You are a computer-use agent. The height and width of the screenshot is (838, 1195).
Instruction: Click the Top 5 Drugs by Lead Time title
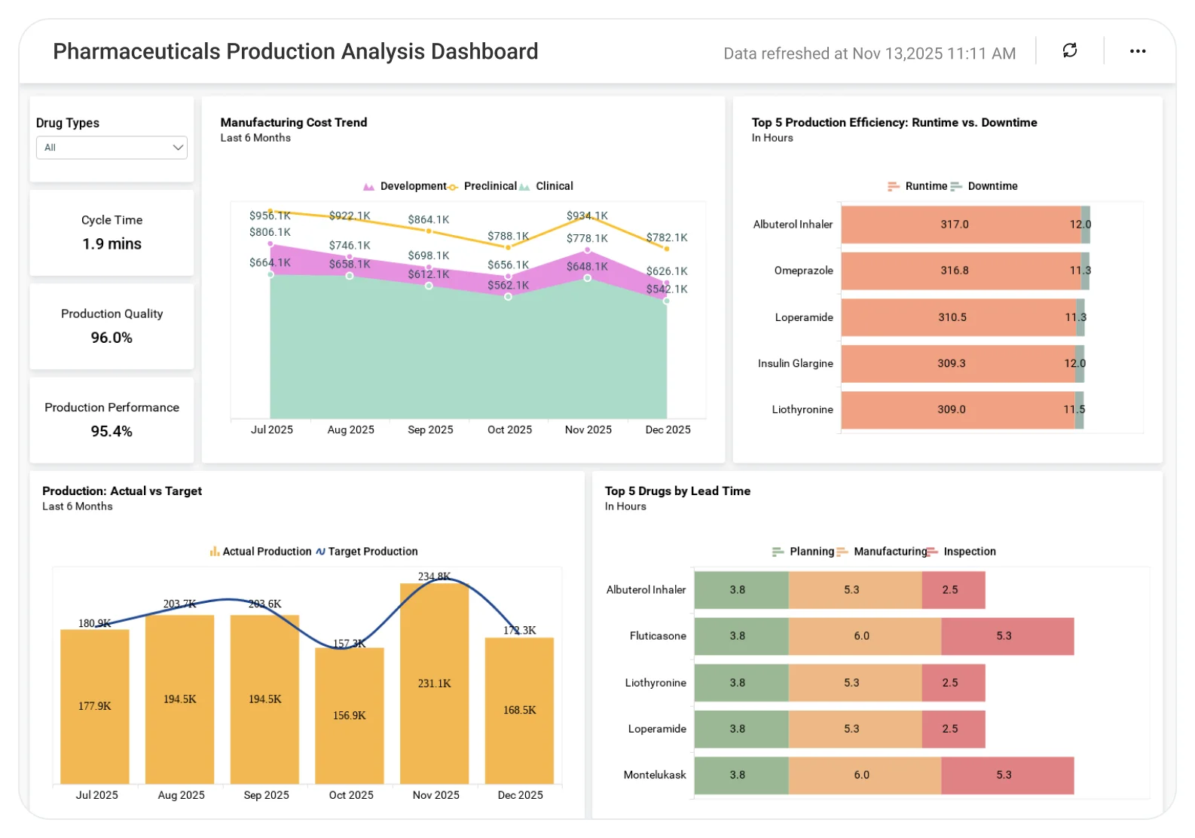[677, 491]
